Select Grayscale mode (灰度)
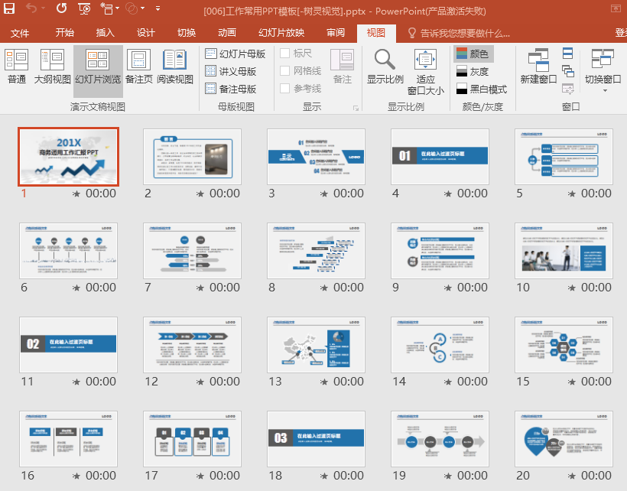Image resolution: width=627 pixels, height=491 pixels. point(473,72)
